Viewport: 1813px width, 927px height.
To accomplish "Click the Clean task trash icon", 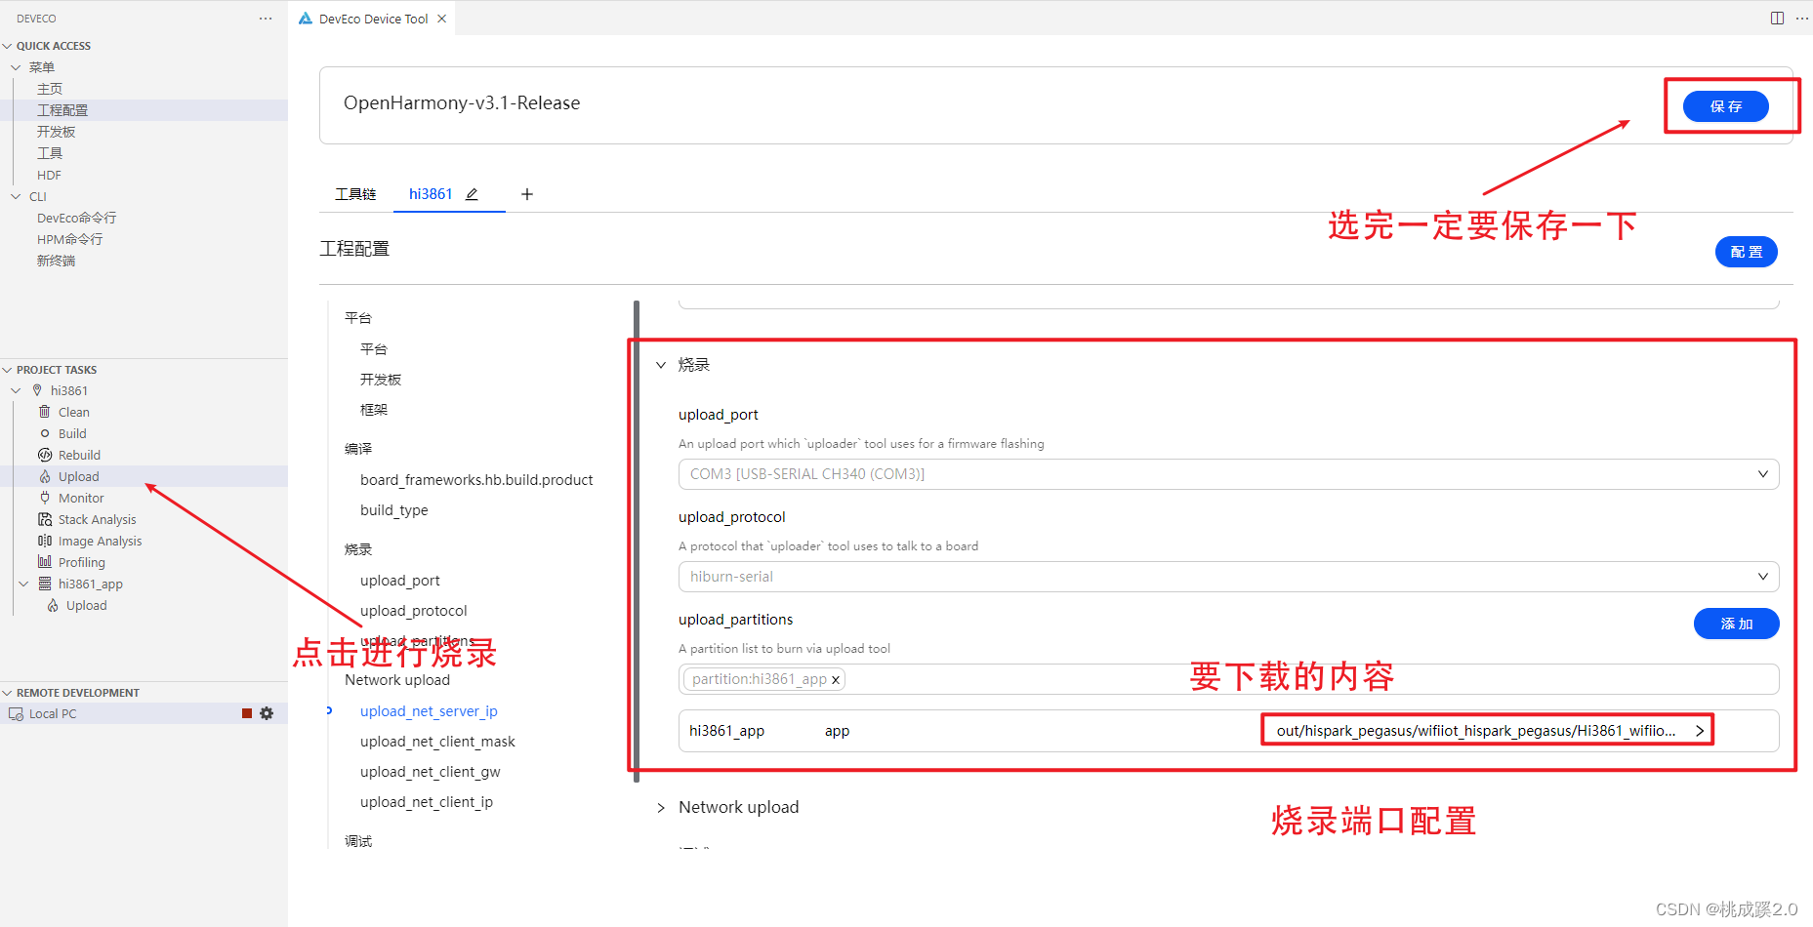I will pos(45,412).
